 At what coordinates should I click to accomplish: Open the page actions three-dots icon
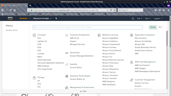[x=107, y=10]
